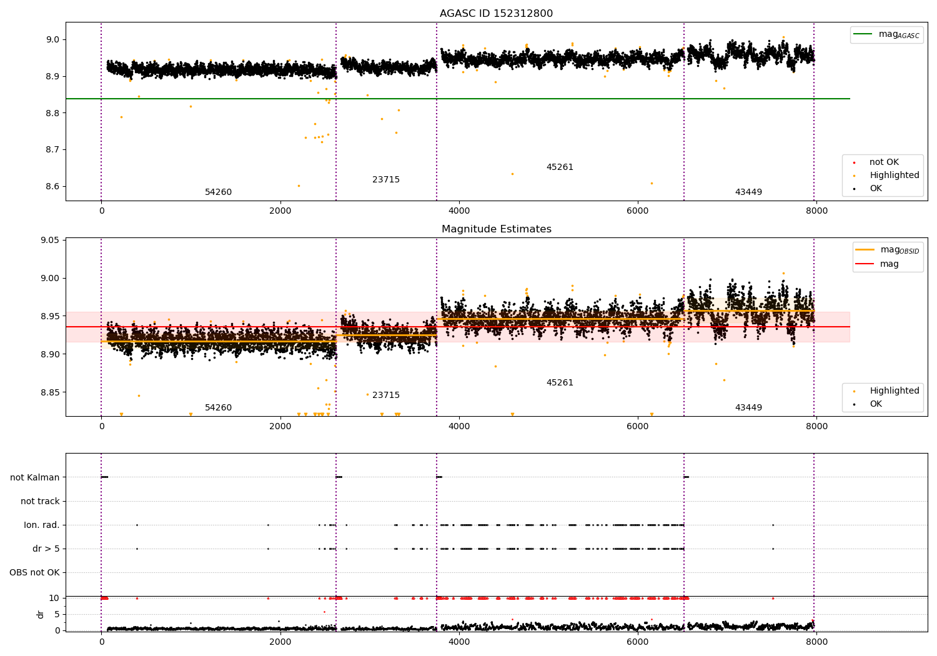
Task: Click OBSID label 43449 in Magnitude Estimates plot
Action: click(x=748, y=408)
